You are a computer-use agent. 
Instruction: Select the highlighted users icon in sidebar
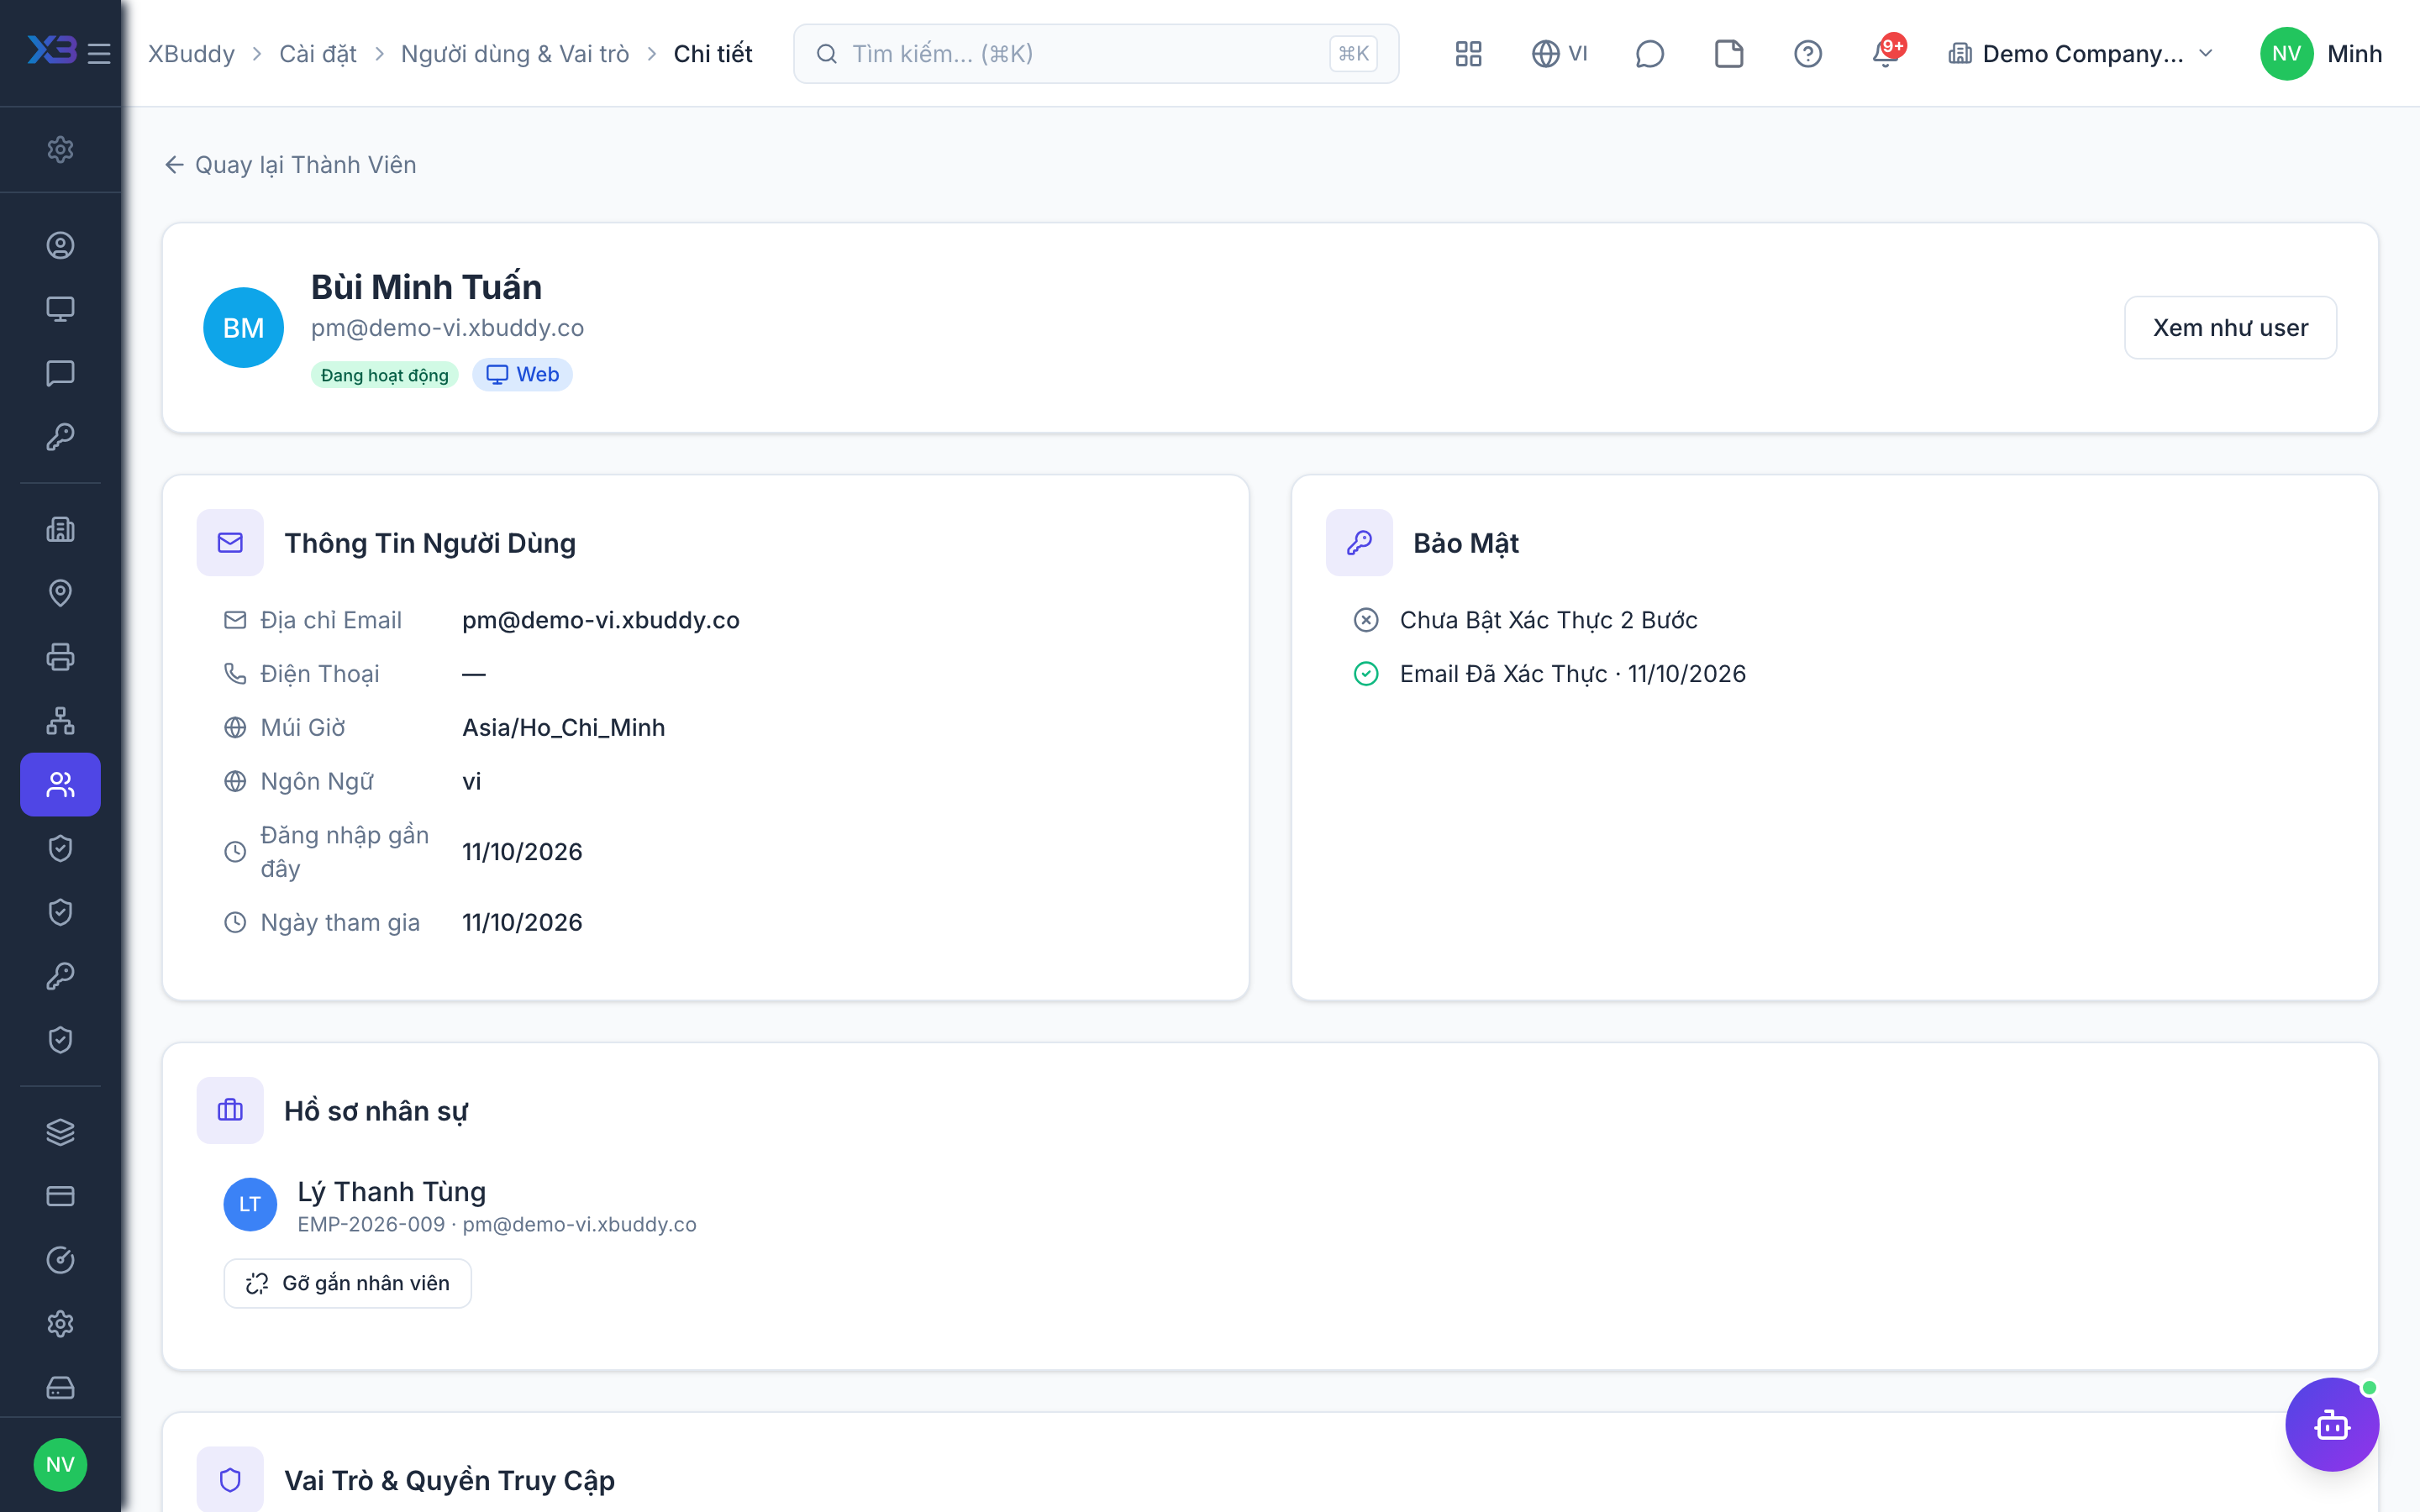[60, 785]
